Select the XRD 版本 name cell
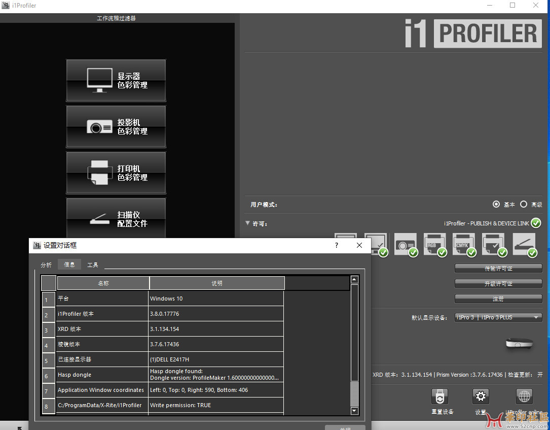This screenshot has width=550, height=430. pos(102,329)
